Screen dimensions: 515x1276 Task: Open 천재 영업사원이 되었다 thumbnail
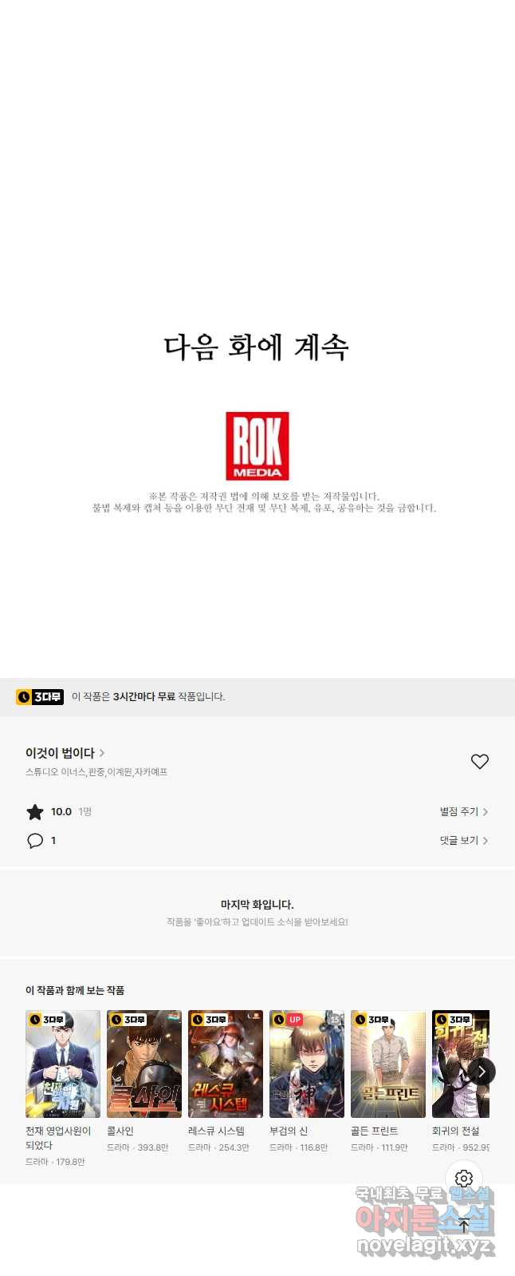63,1064
